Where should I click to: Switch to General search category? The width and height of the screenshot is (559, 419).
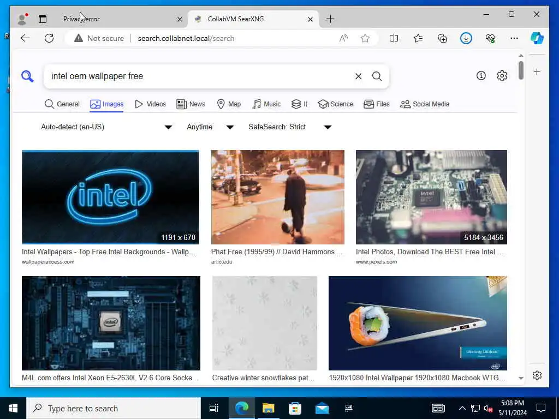click(62, 104)
